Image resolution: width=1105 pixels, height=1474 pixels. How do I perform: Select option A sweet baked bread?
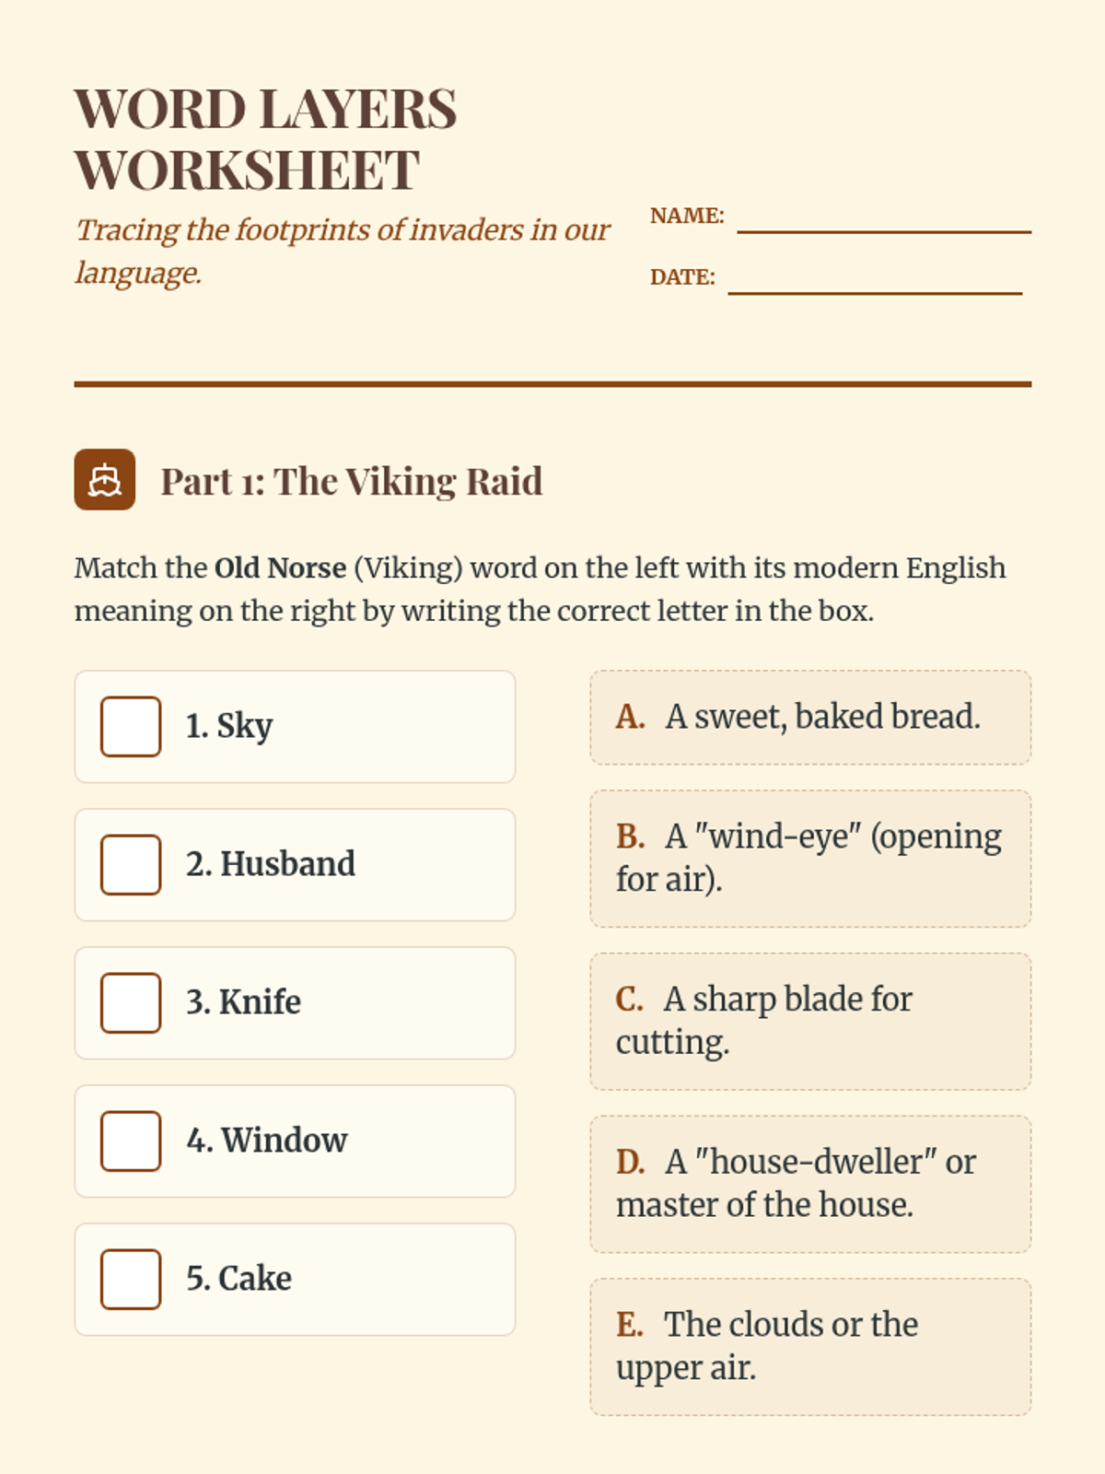[810, 718]
